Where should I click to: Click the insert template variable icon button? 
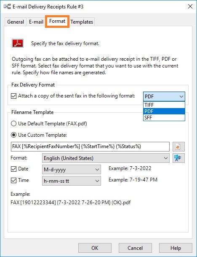[178, 146]
